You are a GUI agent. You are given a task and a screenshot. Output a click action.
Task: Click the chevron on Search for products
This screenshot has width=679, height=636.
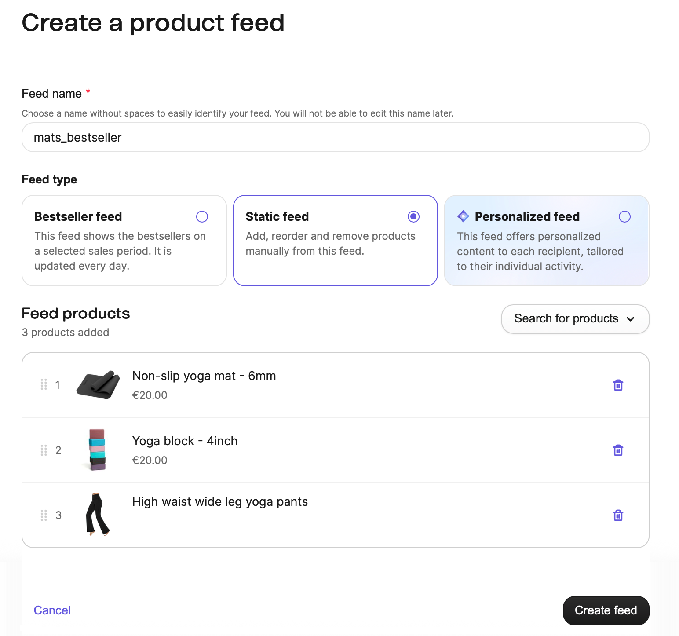coord(631,319)
